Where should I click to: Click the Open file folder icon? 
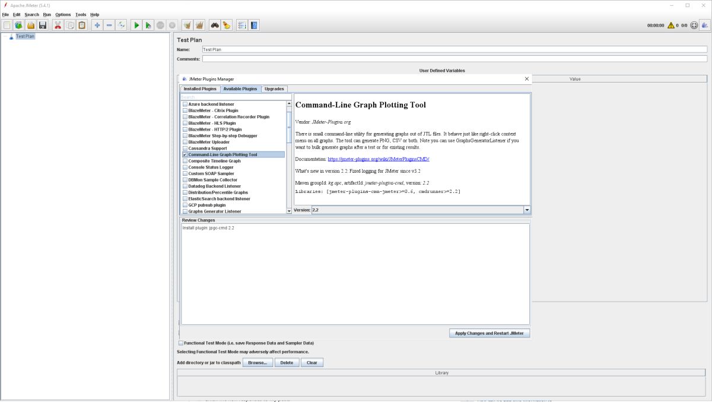click(x=30, y=25)
